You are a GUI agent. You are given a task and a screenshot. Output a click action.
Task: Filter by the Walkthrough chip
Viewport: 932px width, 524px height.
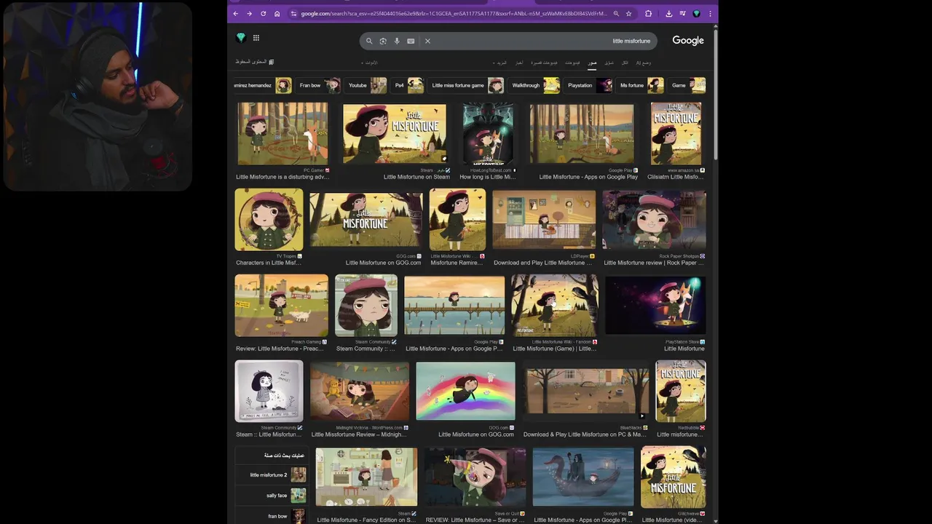(534, 85)
